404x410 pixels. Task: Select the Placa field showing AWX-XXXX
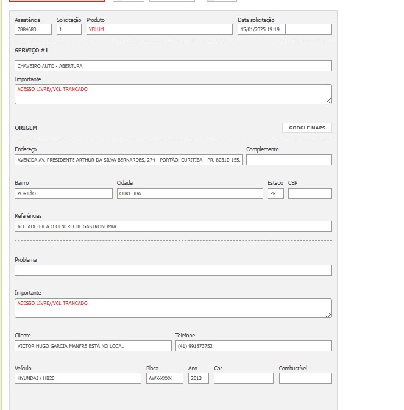pos(164,378)
